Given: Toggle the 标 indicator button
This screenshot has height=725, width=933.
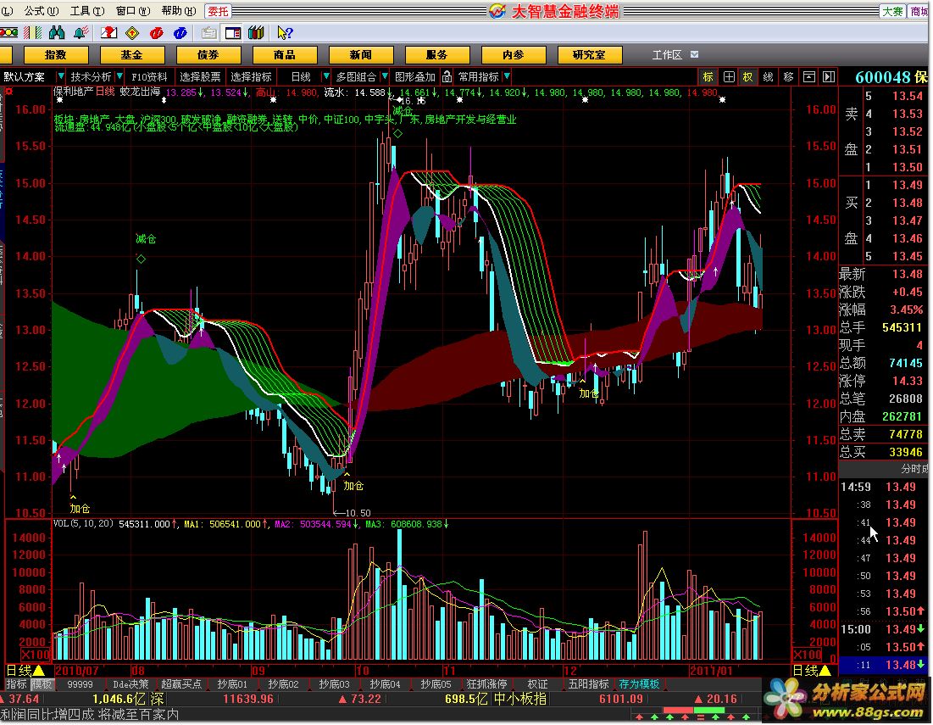Looking at the screenshot, I should pos(708,77).
